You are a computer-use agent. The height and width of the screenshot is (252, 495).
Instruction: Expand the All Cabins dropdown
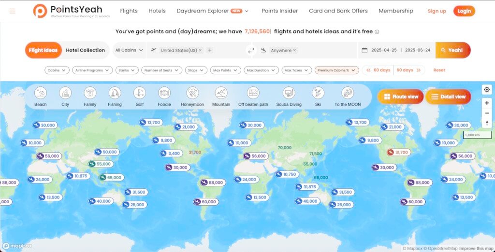(x=128, y=50)
